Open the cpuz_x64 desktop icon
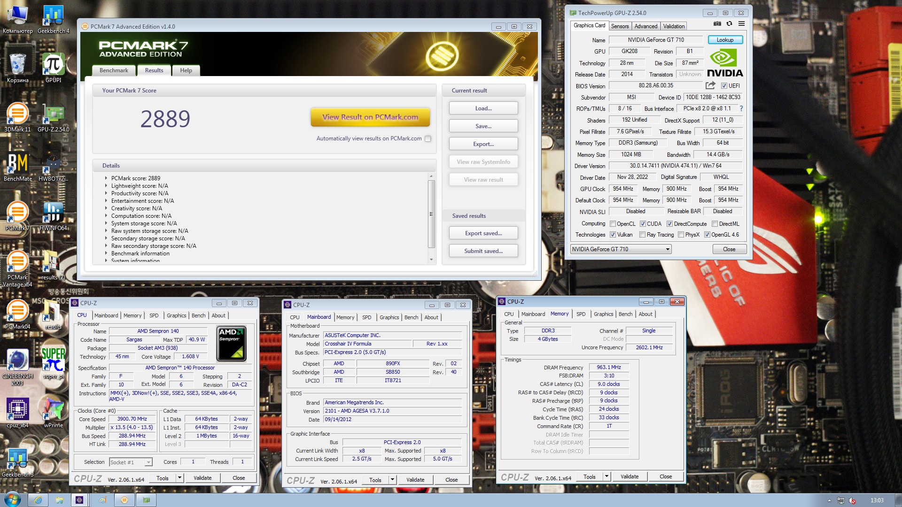The width and height of the screenshot is (902, 507). coord(17,413)
